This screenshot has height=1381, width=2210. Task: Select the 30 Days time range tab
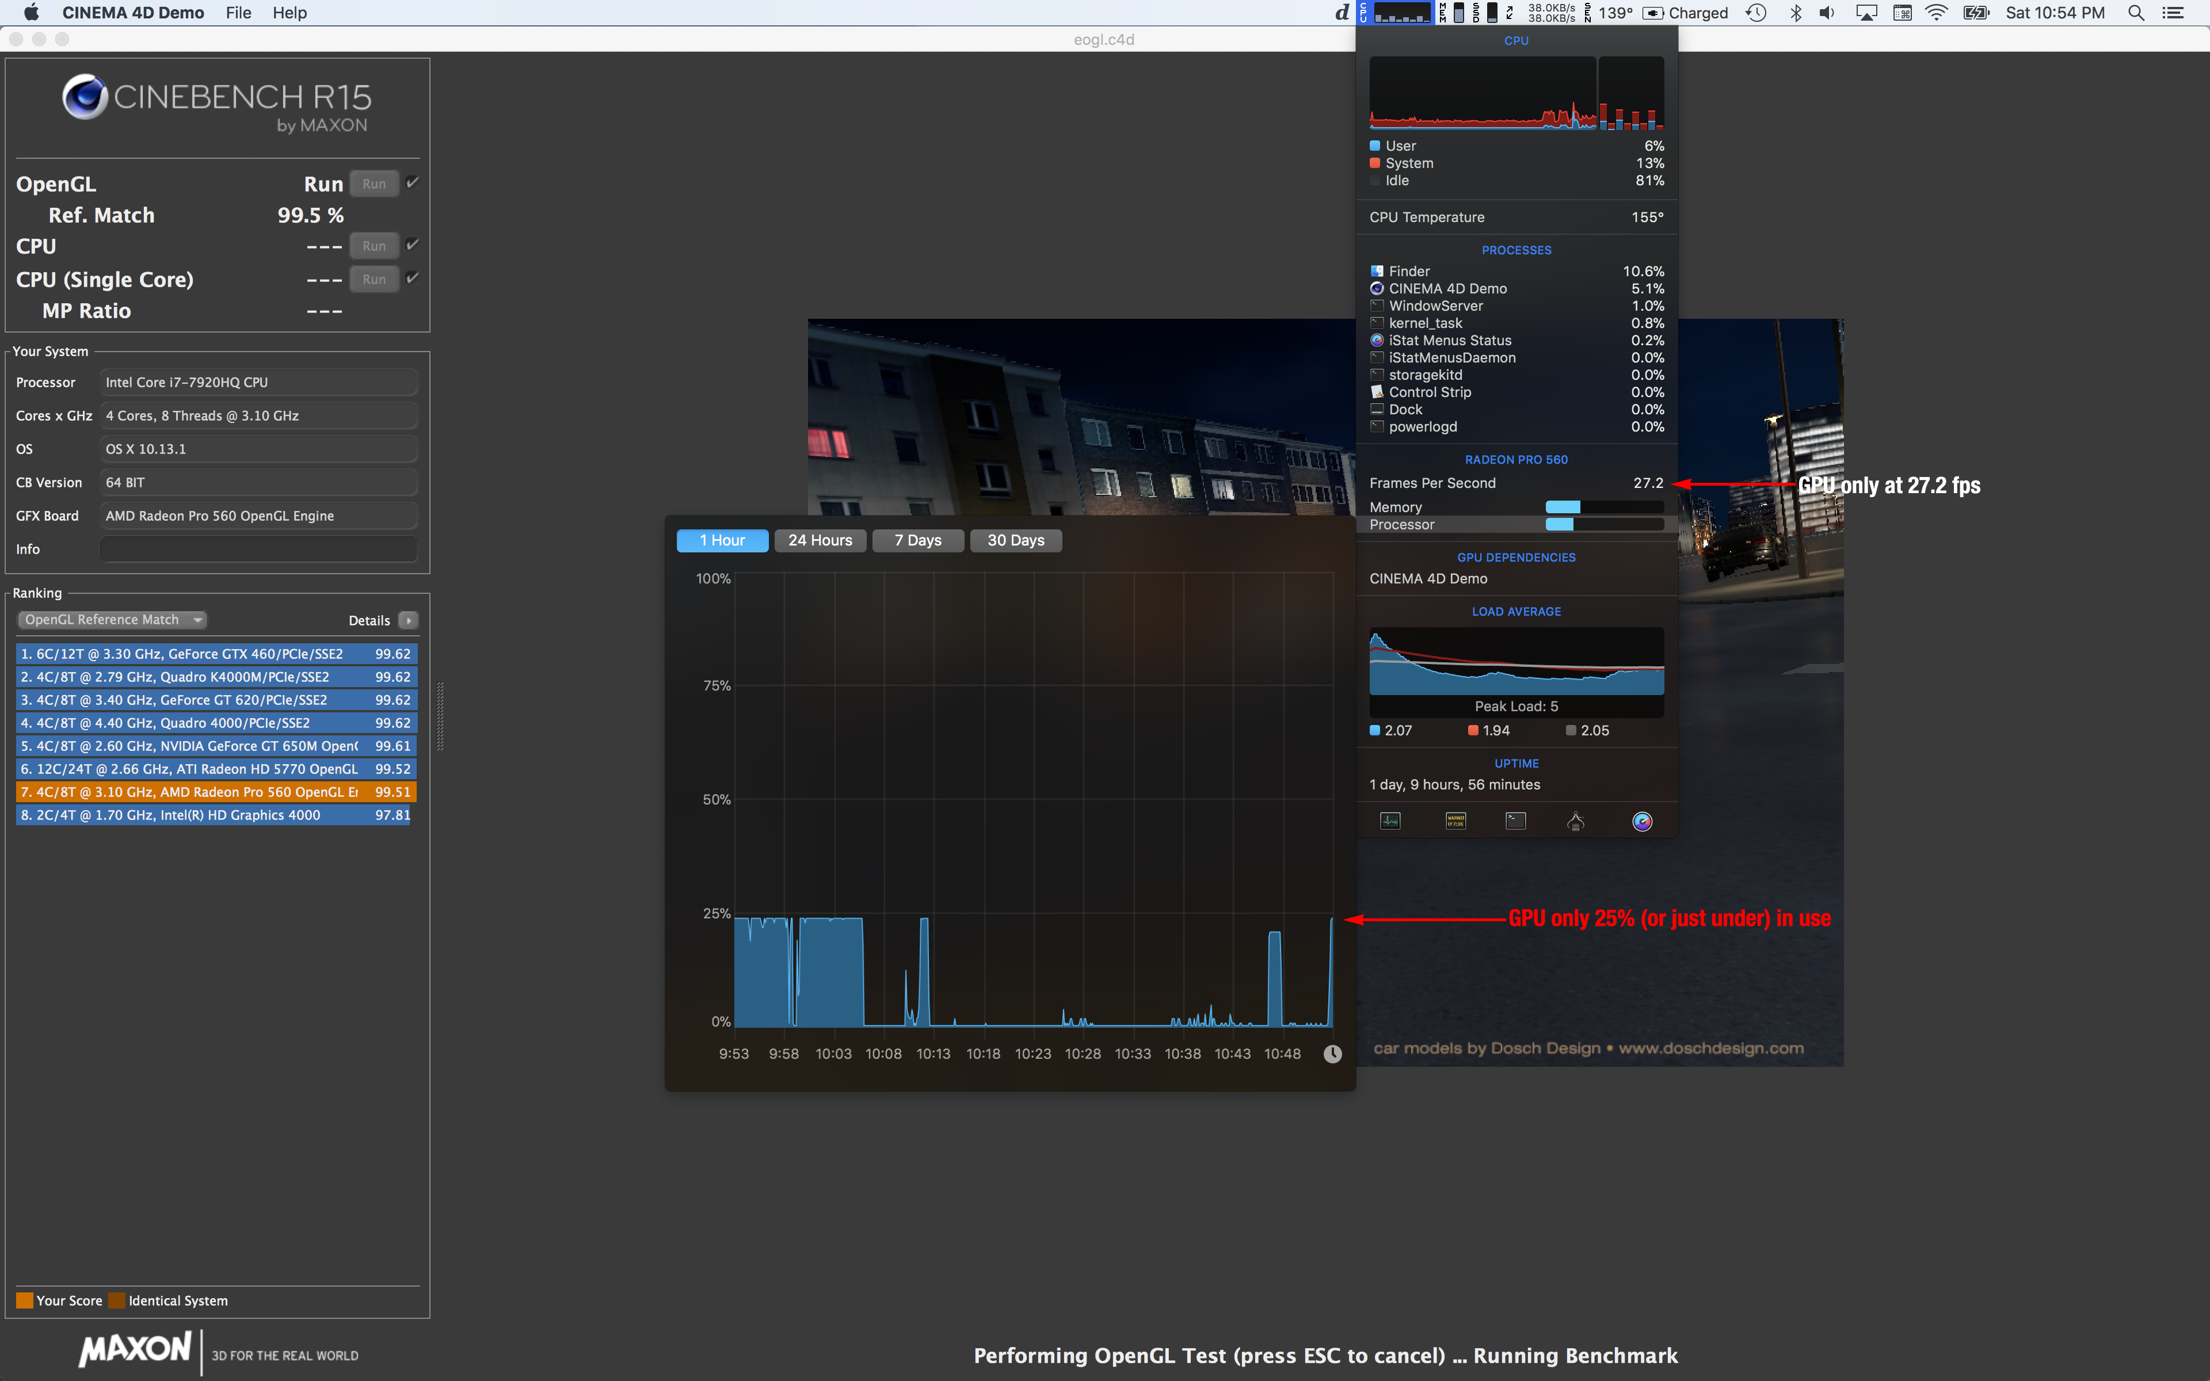point(1015,539)
